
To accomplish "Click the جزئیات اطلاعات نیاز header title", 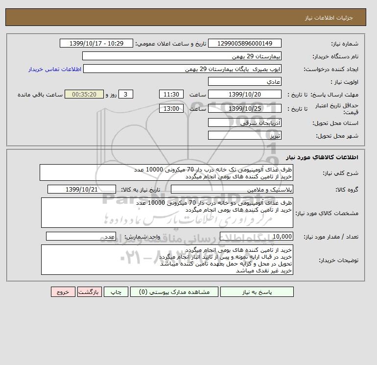I will click(x=329, y=18).
